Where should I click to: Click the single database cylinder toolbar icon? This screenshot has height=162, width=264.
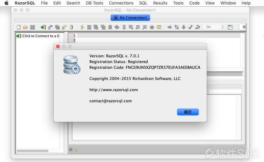[x=72, y=27]
